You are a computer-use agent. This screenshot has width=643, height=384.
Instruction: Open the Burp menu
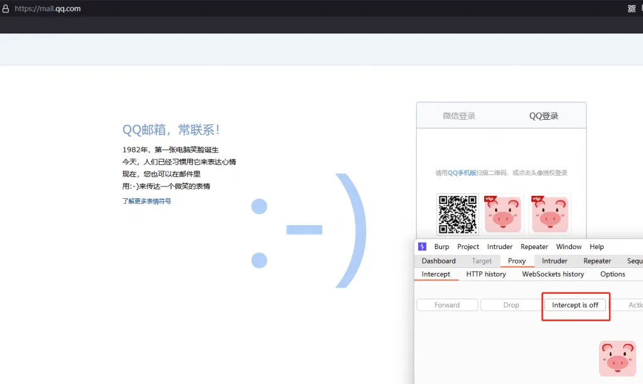click(441, 247)
